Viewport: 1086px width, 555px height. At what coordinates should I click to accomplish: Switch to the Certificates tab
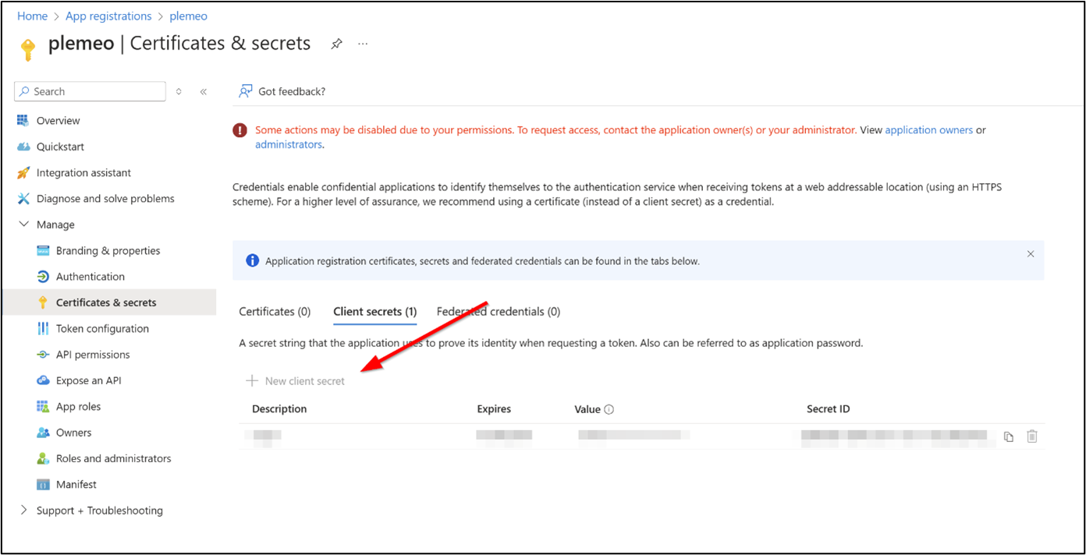[x=275, y=311]
